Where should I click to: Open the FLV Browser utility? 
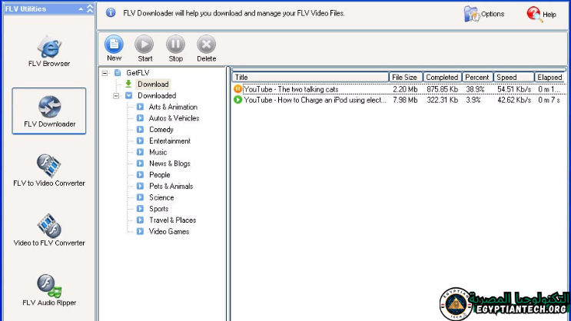coord(48,50)
